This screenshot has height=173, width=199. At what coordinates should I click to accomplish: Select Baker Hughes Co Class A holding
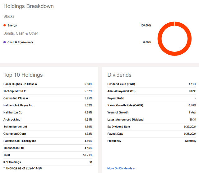20,84
